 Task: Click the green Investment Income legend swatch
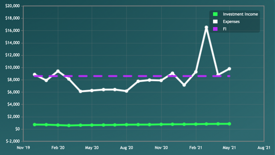tap(215, 14)
